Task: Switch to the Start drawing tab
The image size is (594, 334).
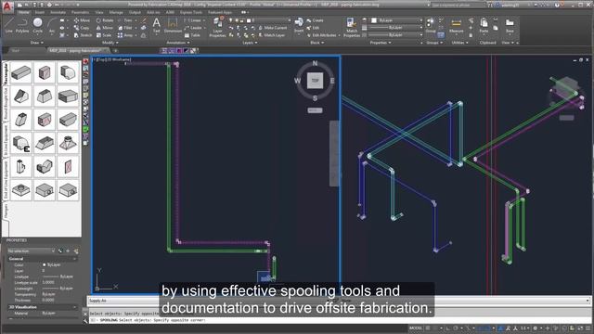Action: (16, 50)
